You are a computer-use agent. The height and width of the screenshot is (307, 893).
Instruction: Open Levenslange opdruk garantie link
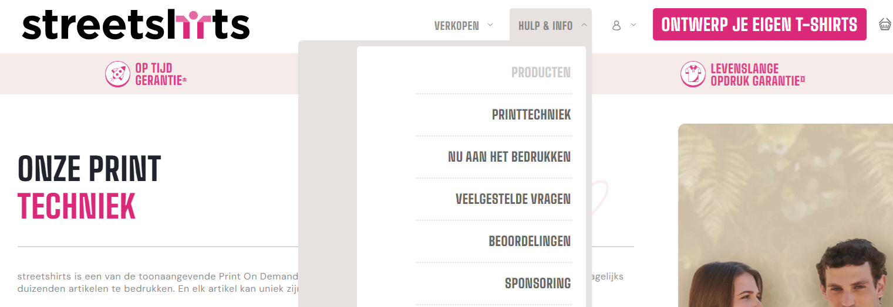757,74
